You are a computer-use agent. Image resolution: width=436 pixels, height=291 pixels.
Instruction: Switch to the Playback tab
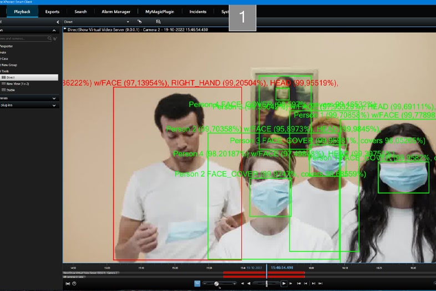pos(22,12)
